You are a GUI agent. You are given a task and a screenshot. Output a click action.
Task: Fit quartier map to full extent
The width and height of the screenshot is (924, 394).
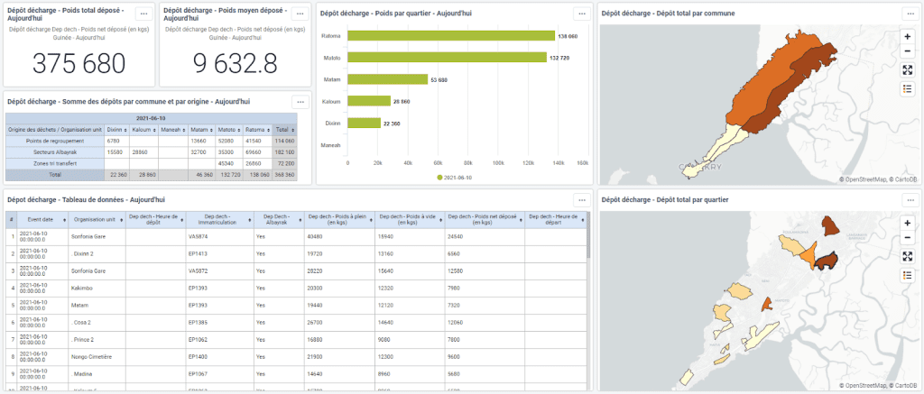[907, 256]
